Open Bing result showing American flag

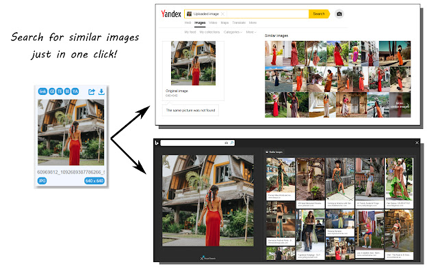pos(370,235)
